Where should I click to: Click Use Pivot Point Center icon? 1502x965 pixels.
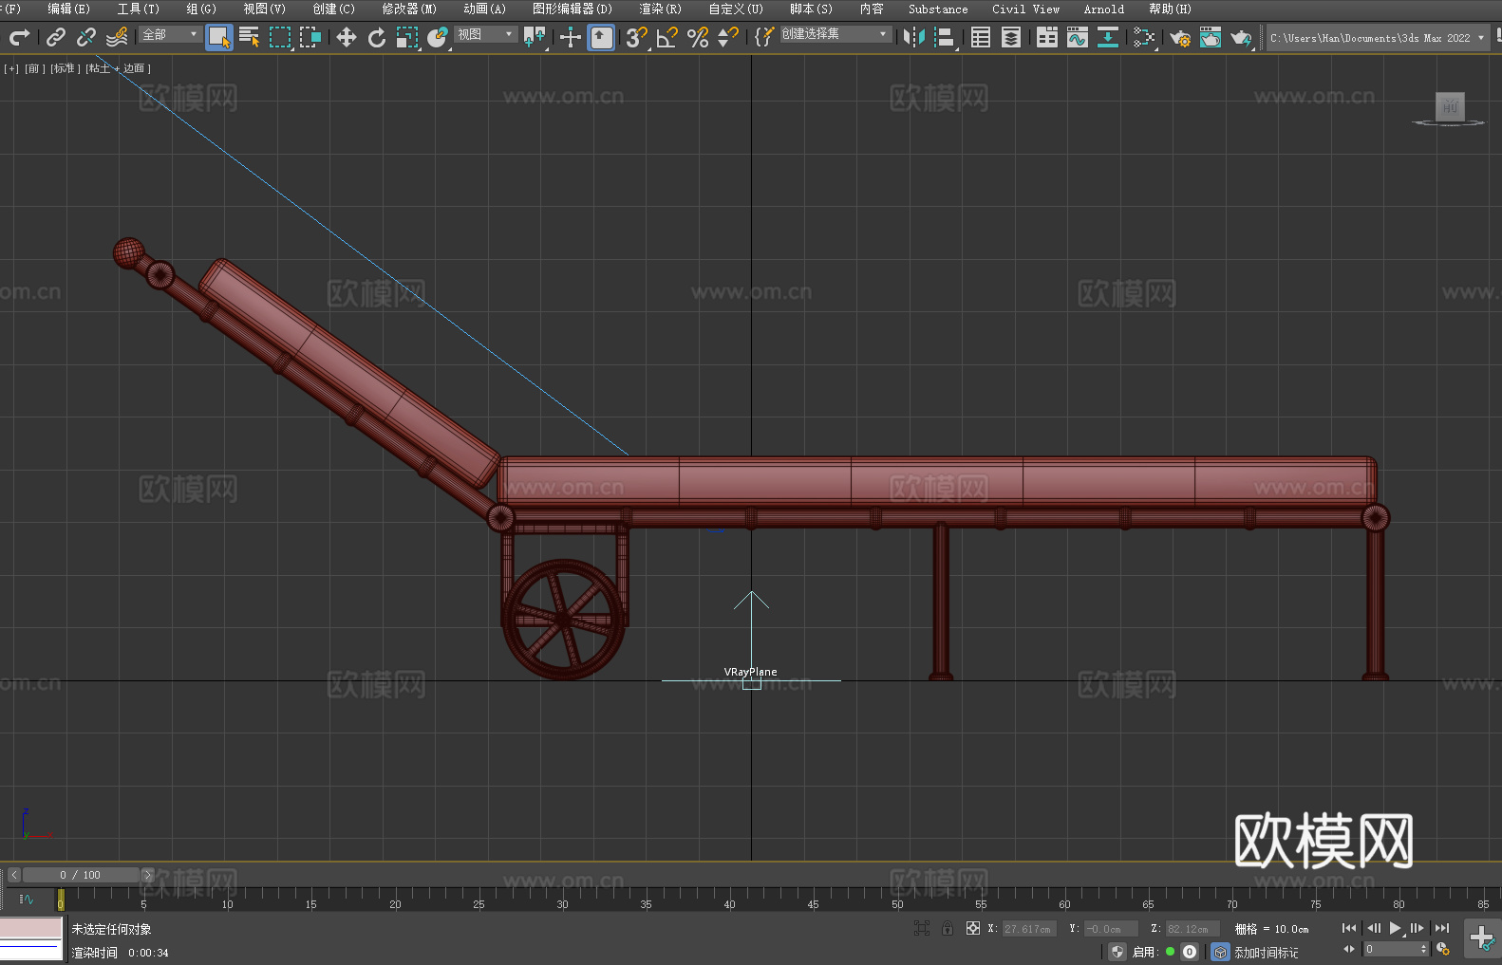[x=535, y=37]
